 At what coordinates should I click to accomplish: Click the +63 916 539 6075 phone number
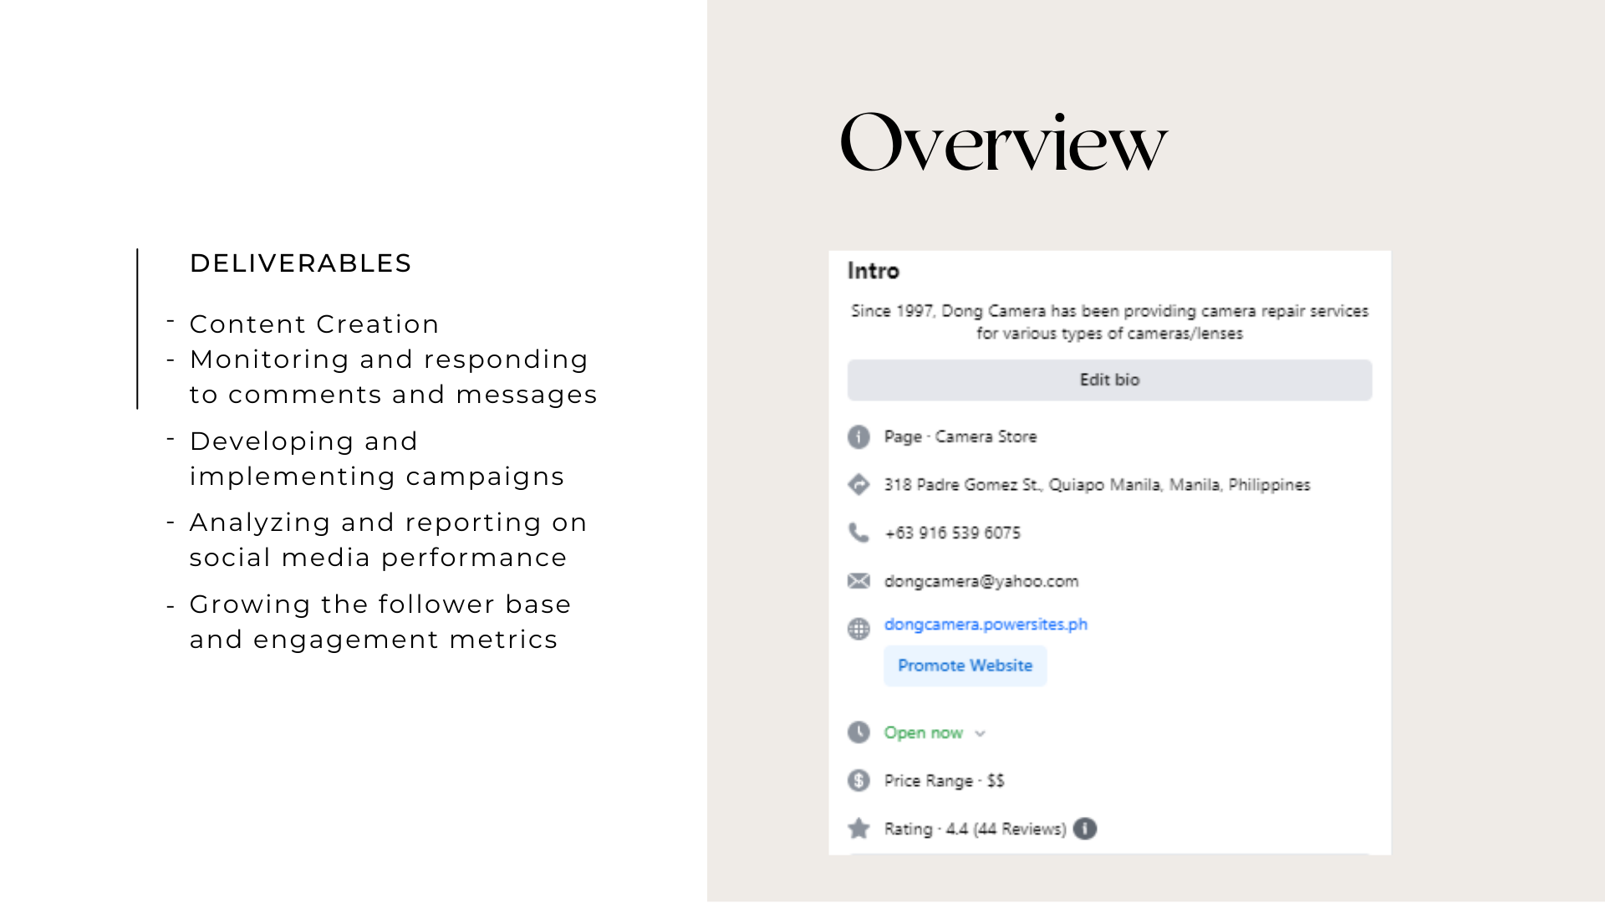[x=952, y=533]
